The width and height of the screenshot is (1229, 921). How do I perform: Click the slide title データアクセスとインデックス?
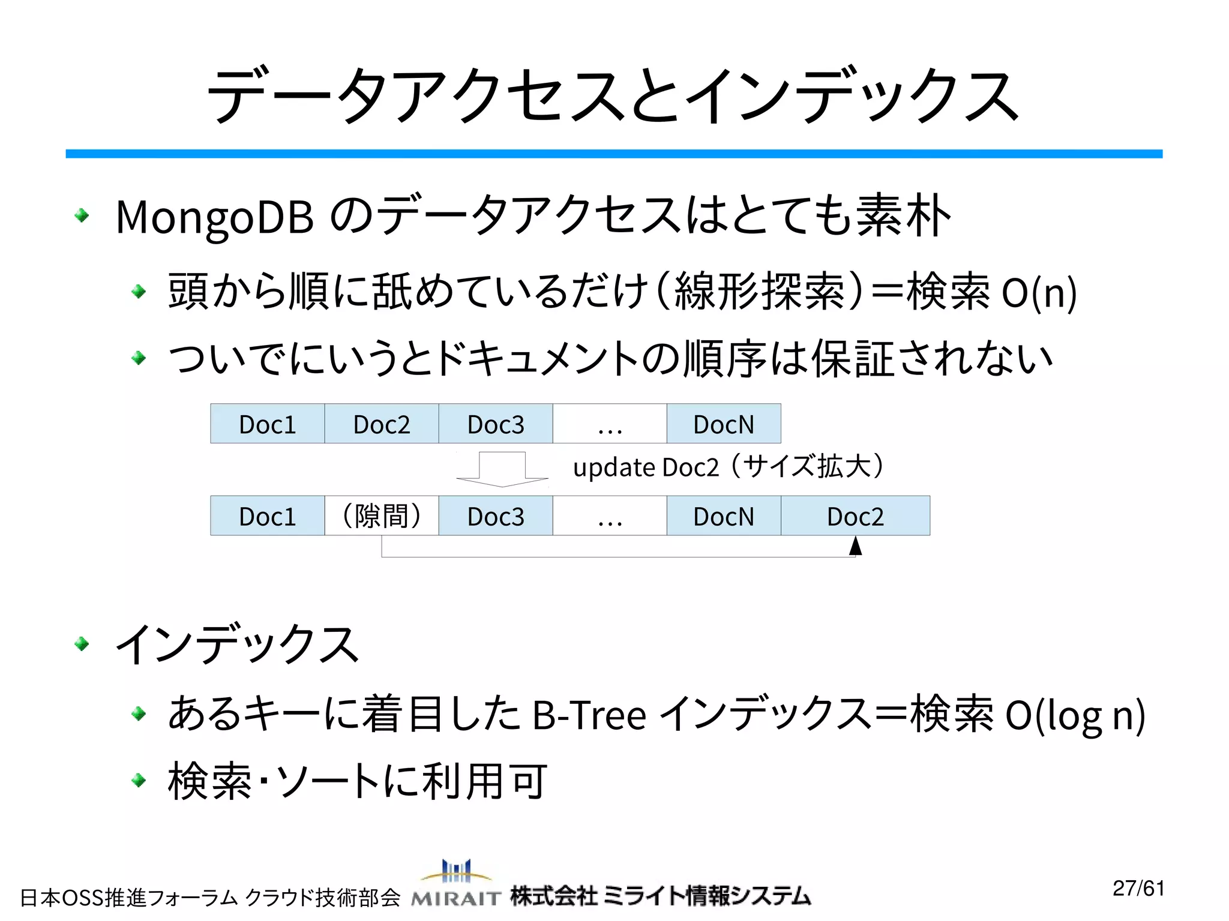[613, 95]
